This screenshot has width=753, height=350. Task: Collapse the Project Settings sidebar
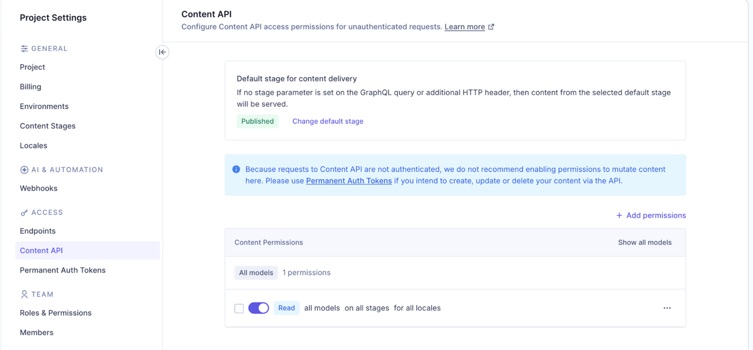(x=163, y=52)
